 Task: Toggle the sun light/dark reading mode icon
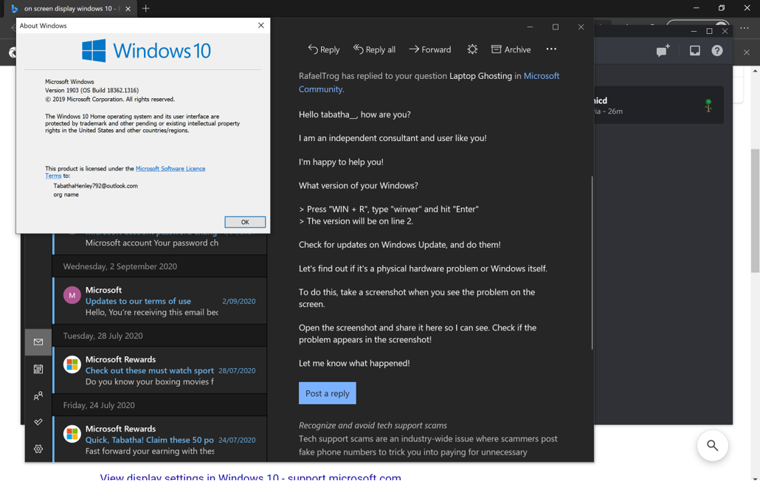(x=472, y=49)
